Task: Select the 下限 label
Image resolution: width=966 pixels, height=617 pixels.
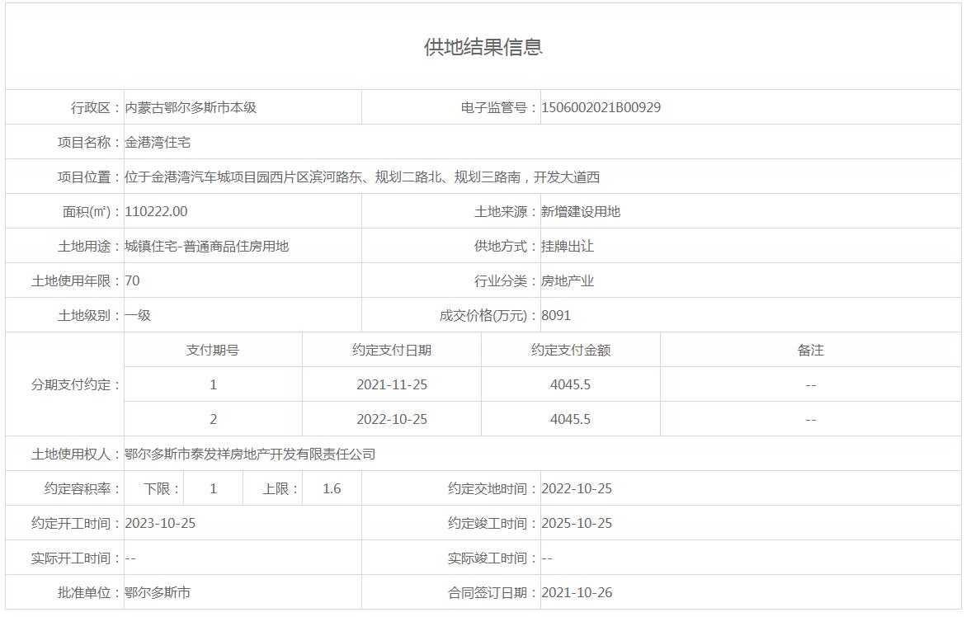Action: (x=162, y=489)
